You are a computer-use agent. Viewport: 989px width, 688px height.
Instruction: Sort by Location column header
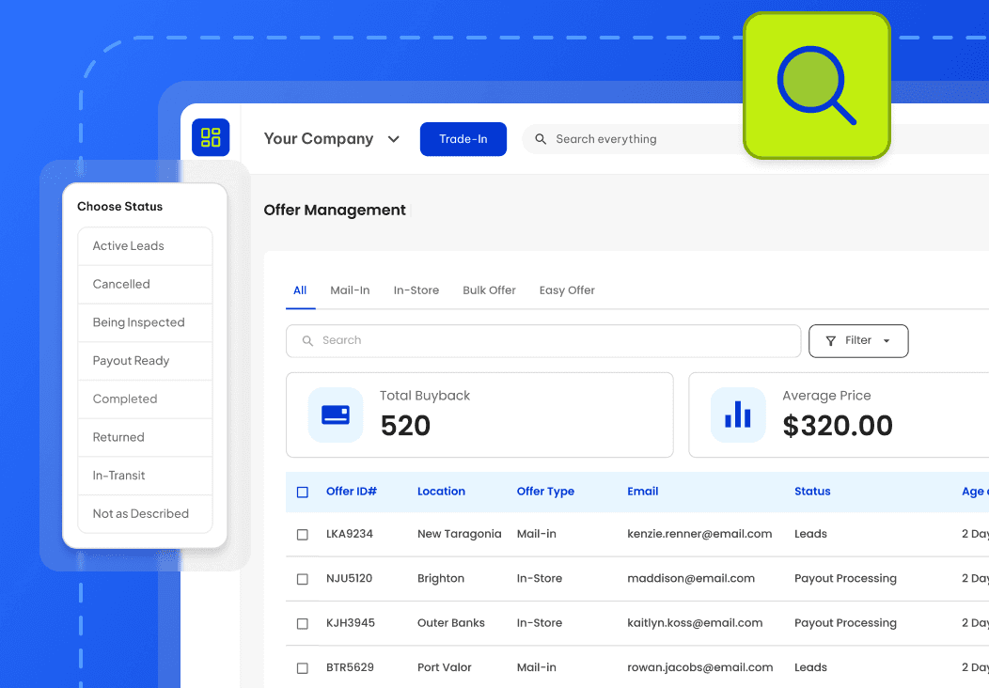[x=441, y=492]
